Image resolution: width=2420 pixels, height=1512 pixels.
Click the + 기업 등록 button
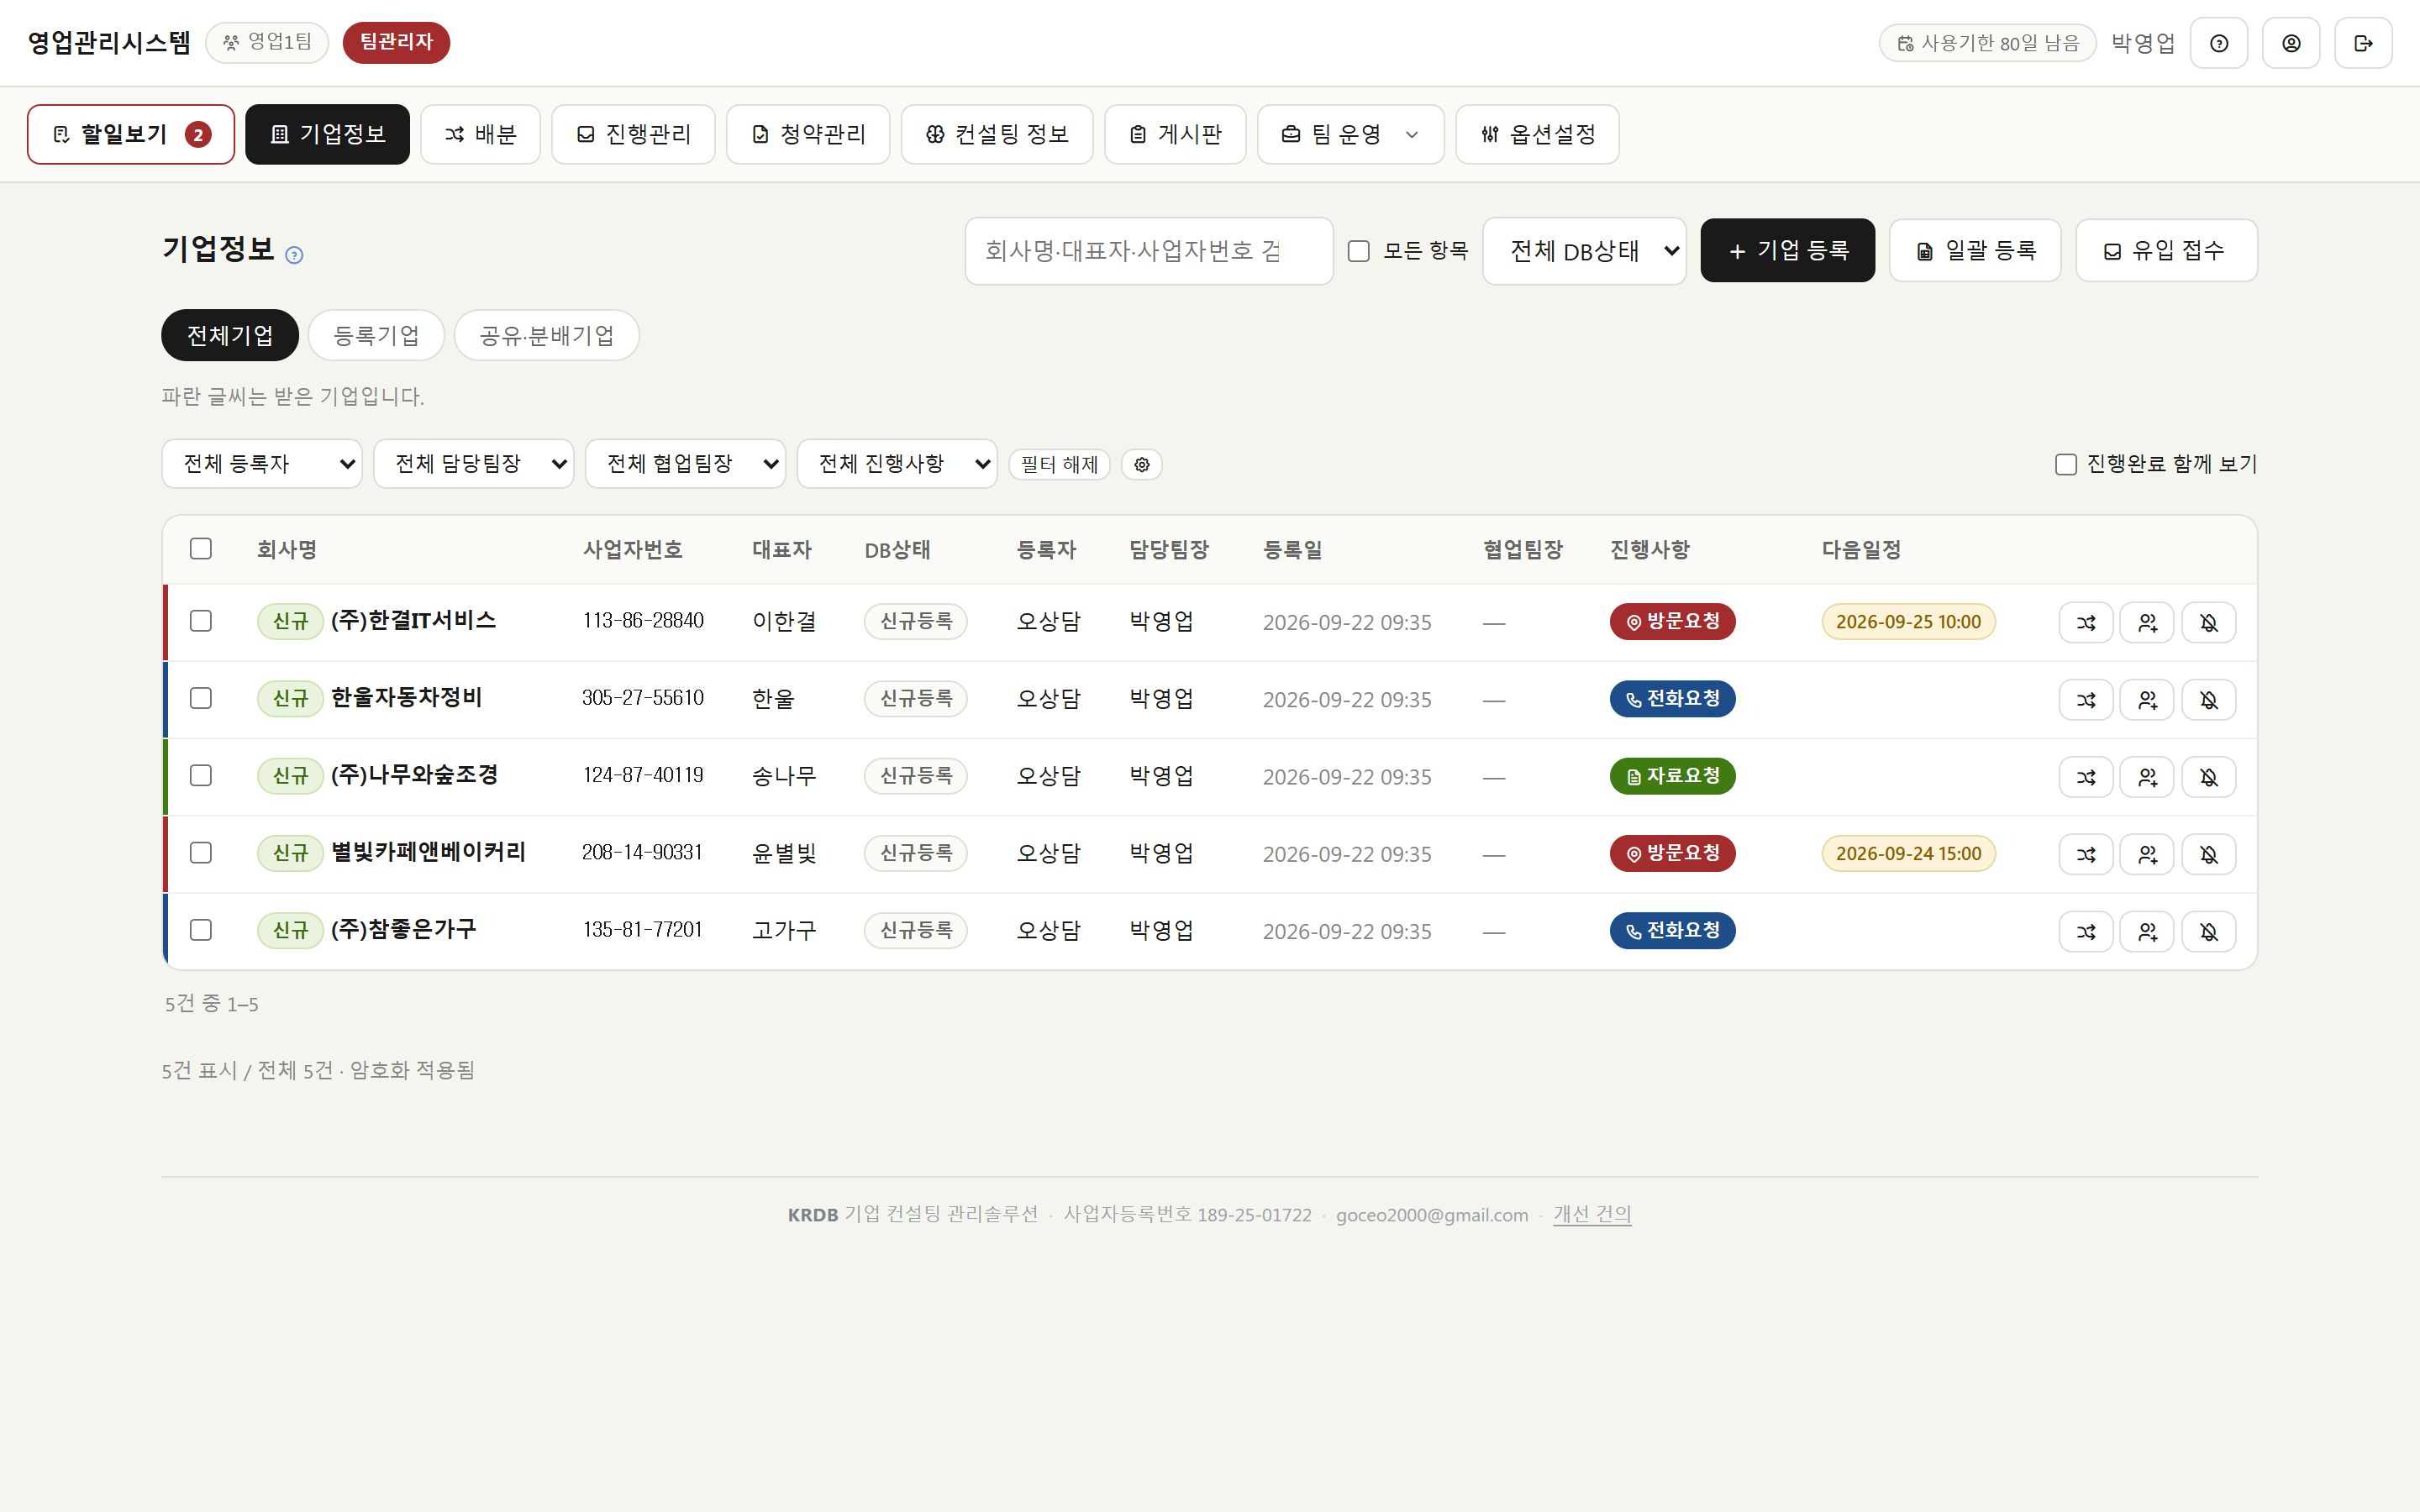click(x=1787, y=250)
